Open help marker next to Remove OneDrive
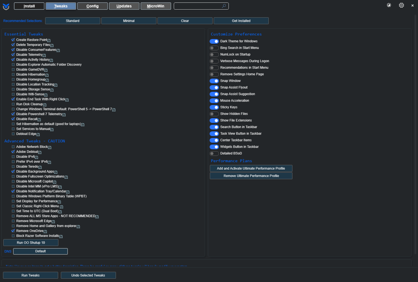 pyautogui.click(x=45, y=231)
